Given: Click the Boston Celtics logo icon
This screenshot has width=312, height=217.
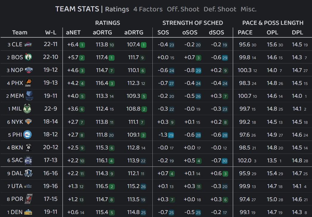Looking at the screenshot, I should click(x=29, y=57).
